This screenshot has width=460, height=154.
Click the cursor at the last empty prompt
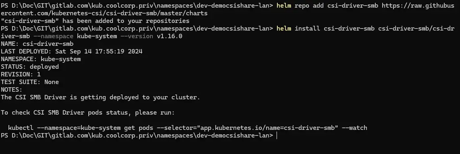pos(277,135)
